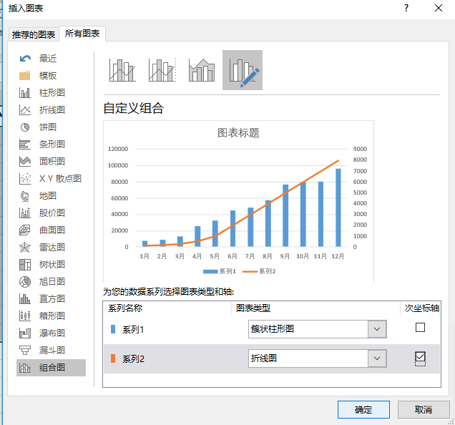Select the 组合图 combo chart category

pos(51,368)
